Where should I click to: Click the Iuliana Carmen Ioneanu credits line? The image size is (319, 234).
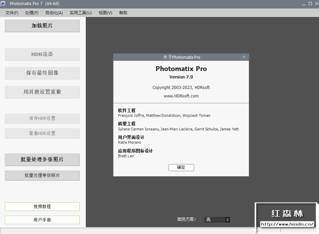pos(178,129)
